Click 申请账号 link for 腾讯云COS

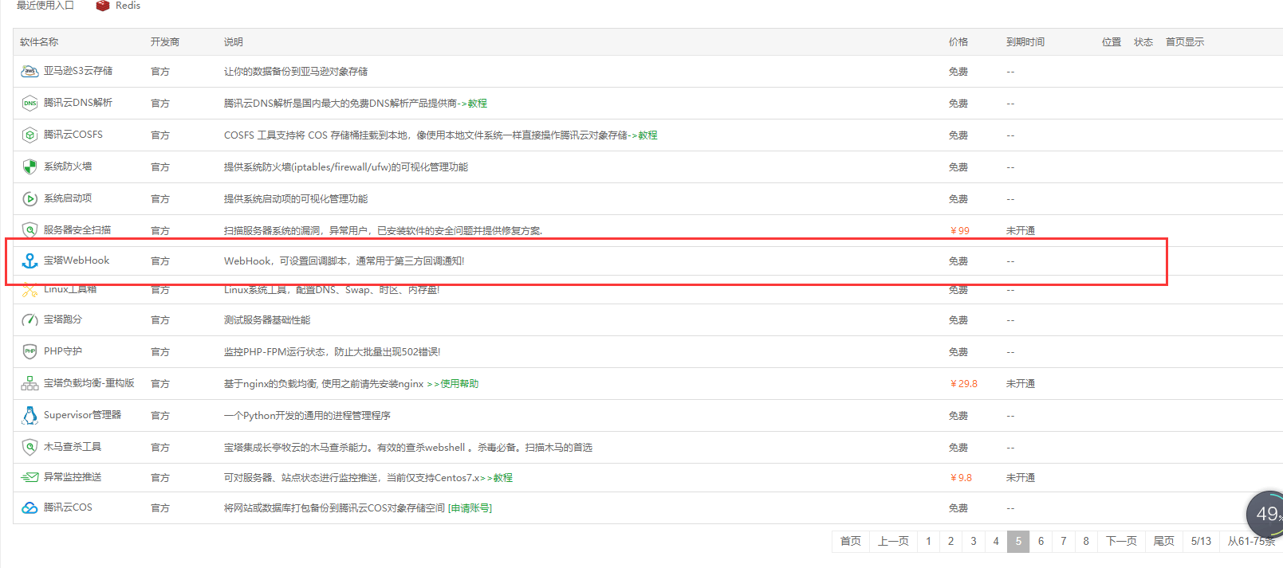pos(470,508)
